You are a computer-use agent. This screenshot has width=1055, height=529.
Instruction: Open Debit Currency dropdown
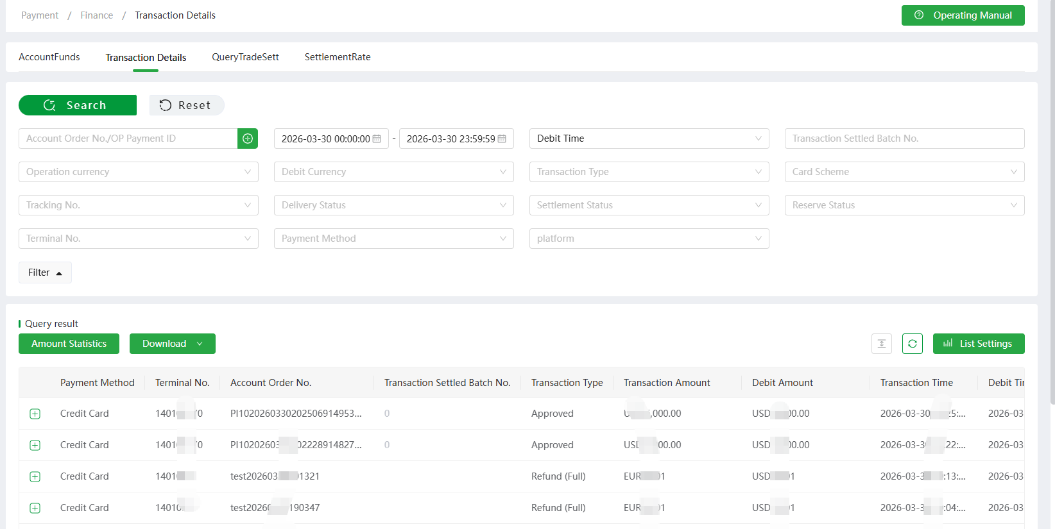coord(394,172)
